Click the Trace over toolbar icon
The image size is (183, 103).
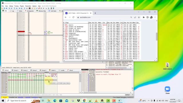22,8
